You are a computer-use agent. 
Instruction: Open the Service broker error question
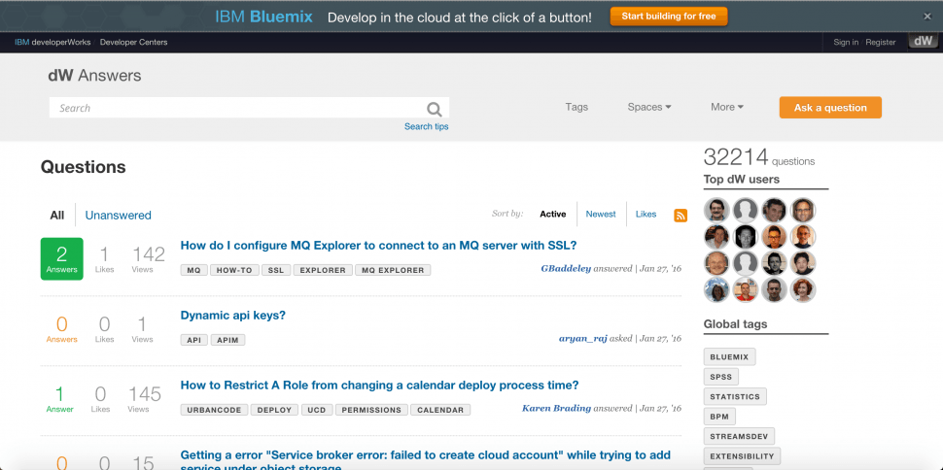tap(425, 460)
